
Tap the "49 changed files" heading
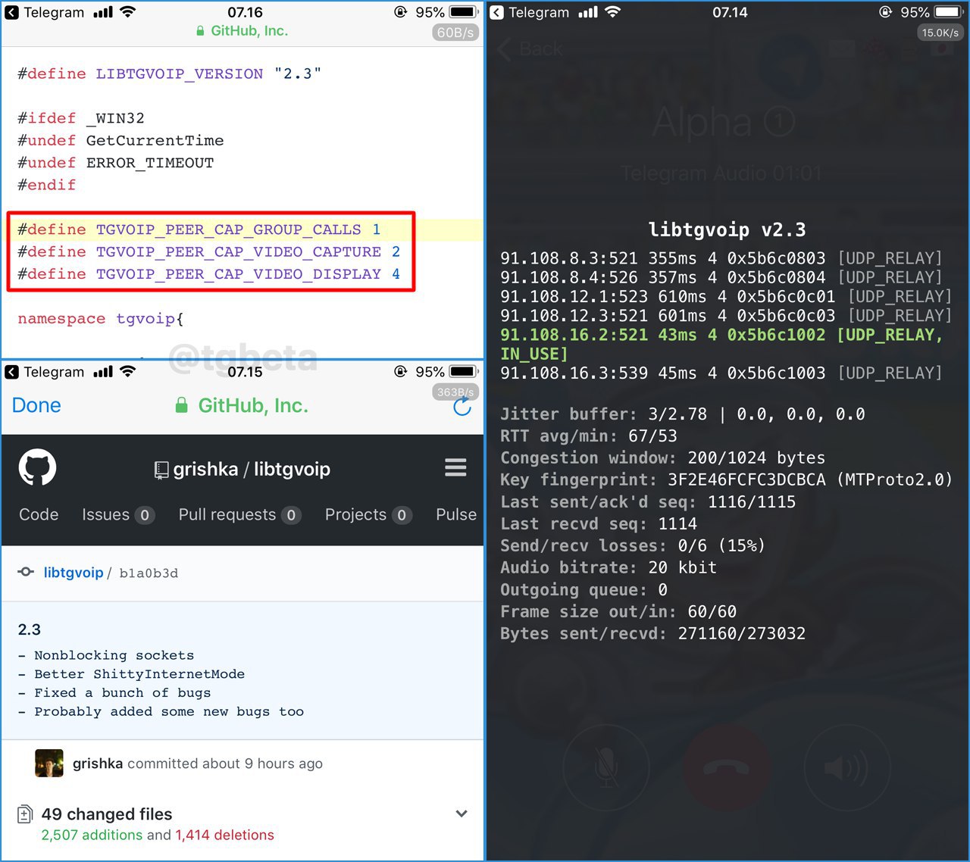pos(107,814)
